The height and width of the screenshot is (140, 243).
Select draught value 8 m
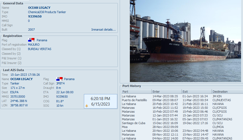click(58, 88)
